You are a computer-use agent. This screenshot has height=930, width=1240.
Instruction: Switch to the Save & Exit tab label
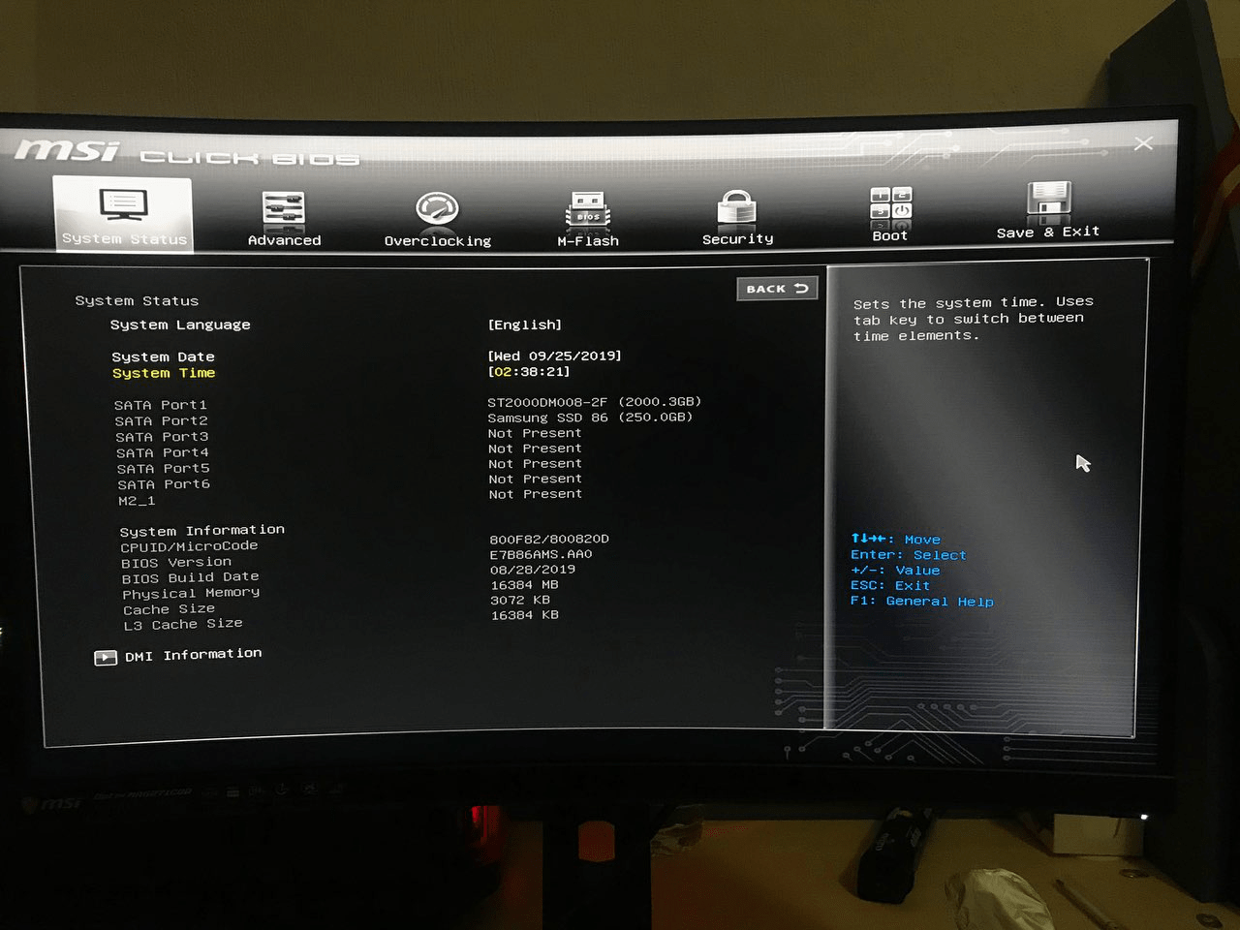[1048, 232]
